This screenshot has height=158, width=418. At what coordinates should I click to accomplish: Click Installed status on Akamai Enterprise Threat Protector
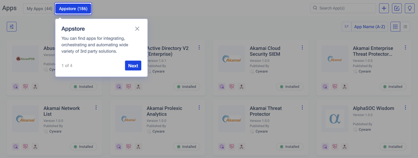coord(393,87)
